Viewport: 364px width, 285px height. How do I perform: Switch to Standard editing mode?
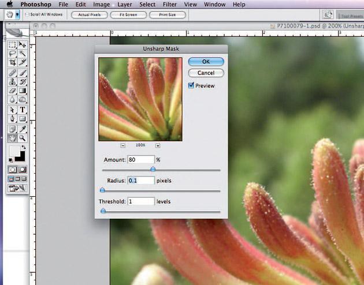13,170
